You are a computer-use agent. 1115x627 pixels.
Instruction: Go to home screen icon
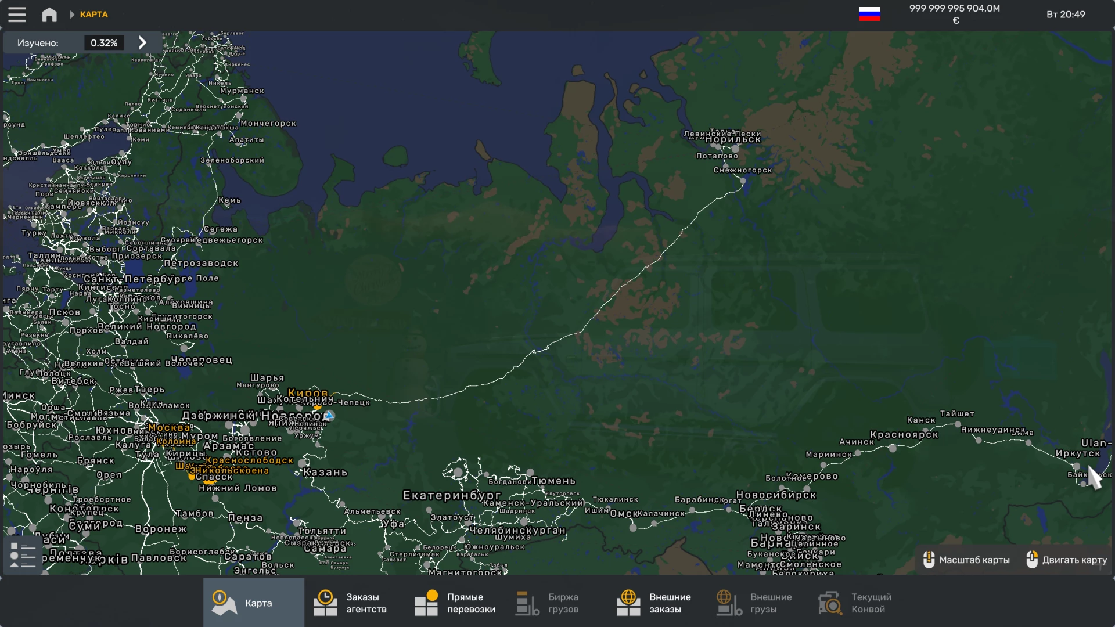pyautogui.click(x=49, y=15)
